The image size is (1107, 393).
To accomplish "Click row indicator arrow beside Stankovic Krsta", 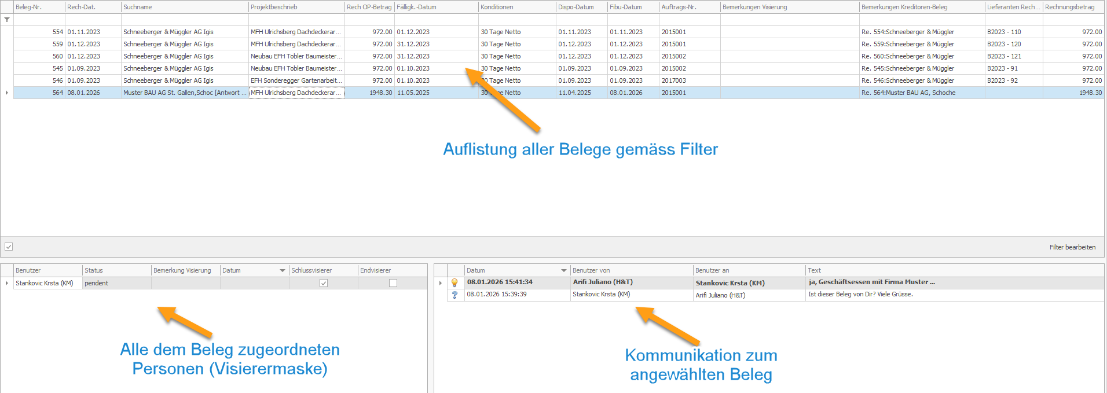I will (7, 283).
